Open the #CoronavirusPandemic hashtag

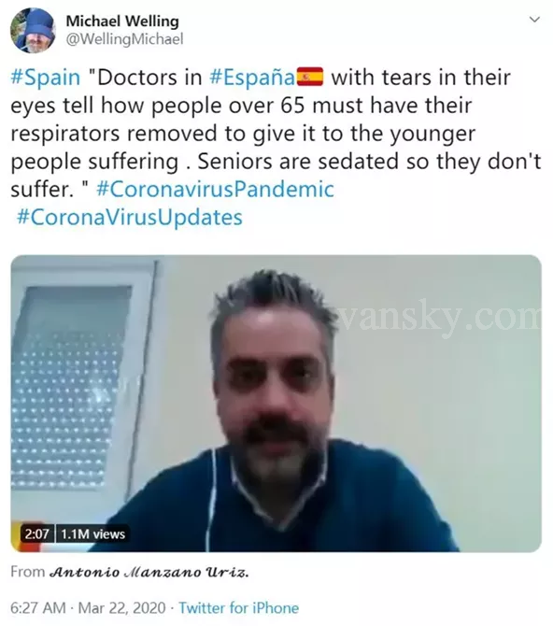tap(215, 190)
